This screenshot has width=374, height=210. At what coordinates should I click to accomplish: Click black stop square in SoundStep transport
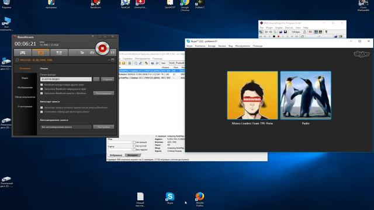pyautogui.click(x=274, y=36)
